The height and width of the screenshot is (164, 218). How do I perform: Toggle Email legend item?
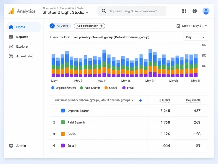coord(128,88)
